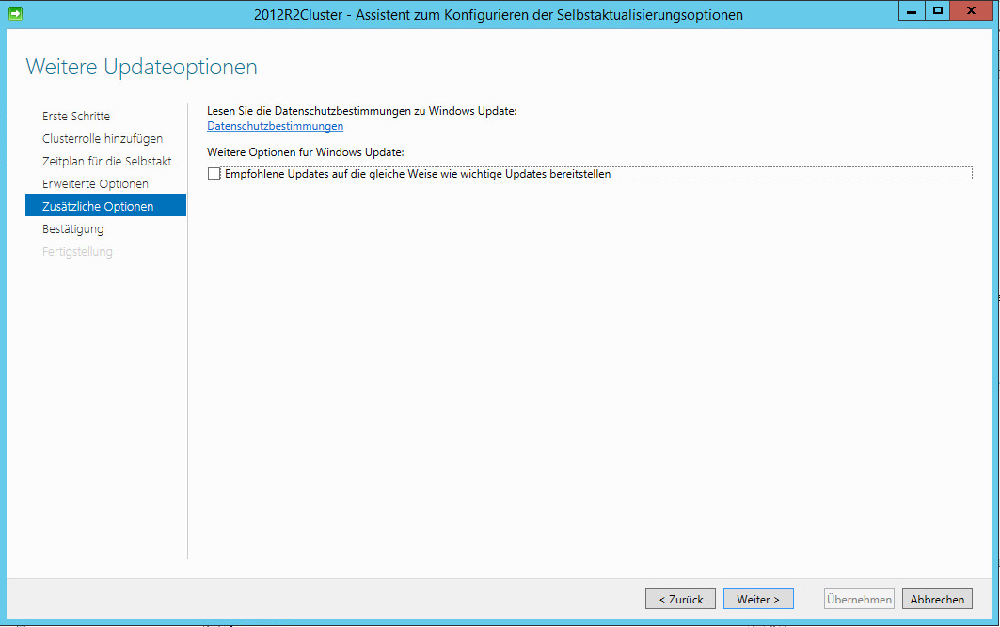This screenshot has height=627, width=1000.
Task: Click the disabled Übernehmen button
Action: pos(859,600)
